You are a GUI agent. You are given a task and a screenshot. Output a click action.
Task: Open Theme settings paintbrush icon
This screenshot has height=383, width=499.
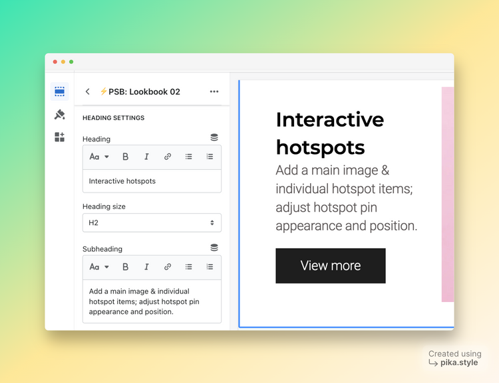[x=59, y=114]
